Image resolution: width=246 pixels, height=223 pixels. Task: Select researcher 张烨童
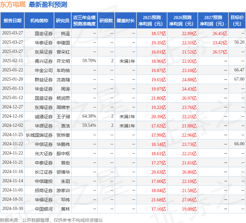click(63, 135)
